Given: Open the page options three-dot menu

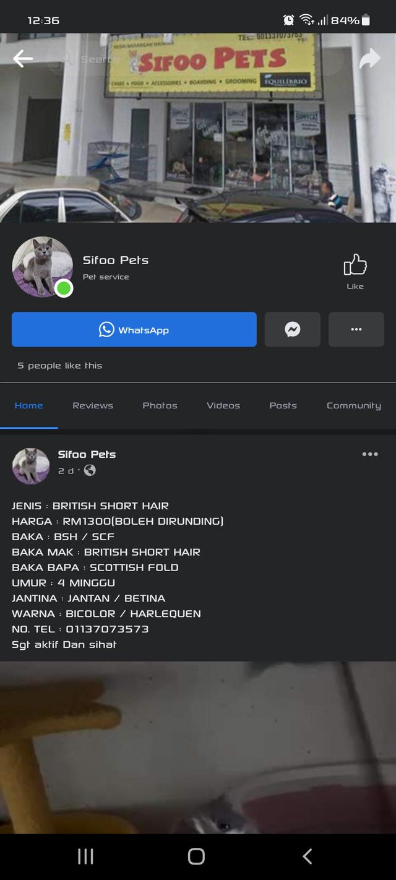Looking at the screenshot, I should coord(356,329).
